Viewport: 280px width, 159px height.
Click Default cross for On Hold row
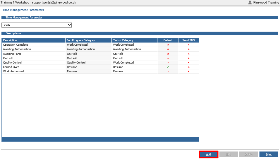point(168,58)
